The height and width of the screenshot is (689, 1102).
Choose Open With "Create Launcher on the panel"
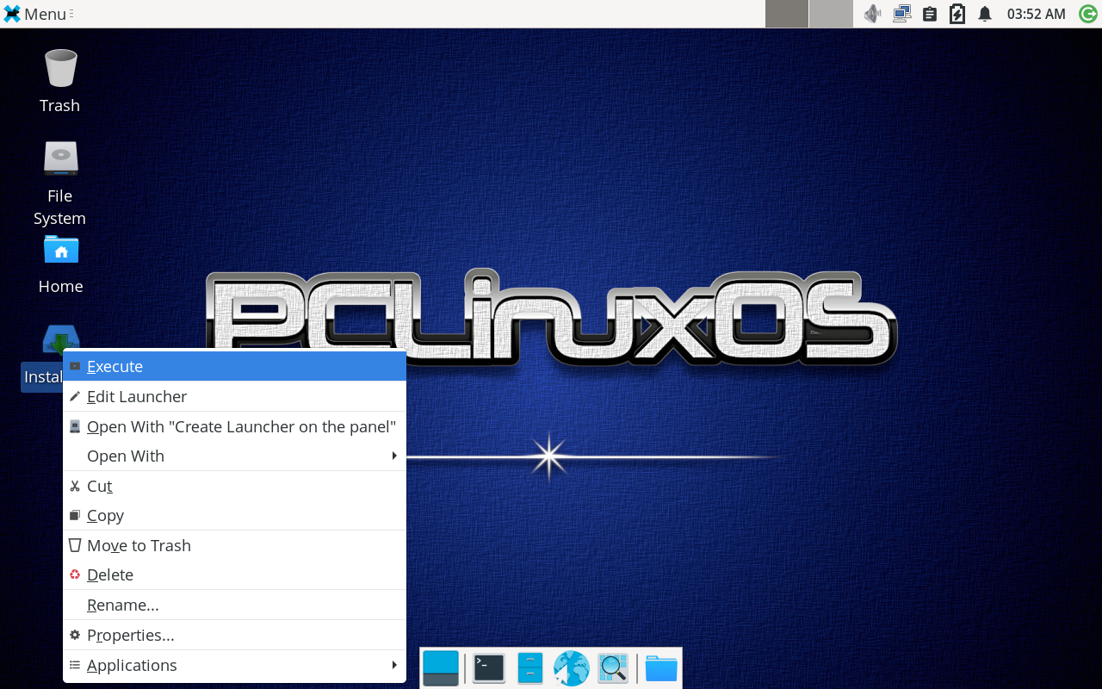click(234, 426)
